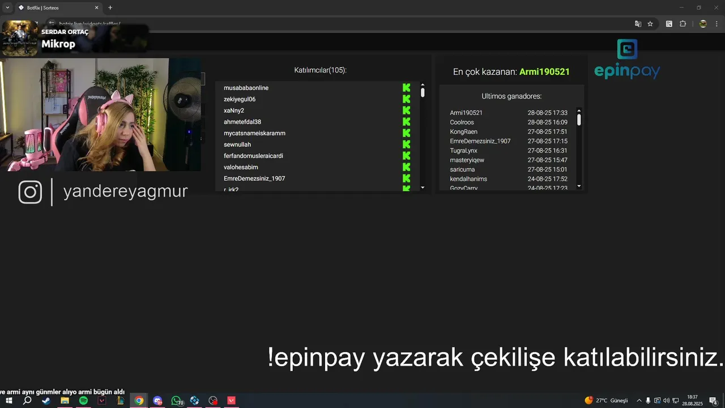Open the Chrome profile avatar
The width and height of the screenshot is (725, 408).
tap(703, 24)
